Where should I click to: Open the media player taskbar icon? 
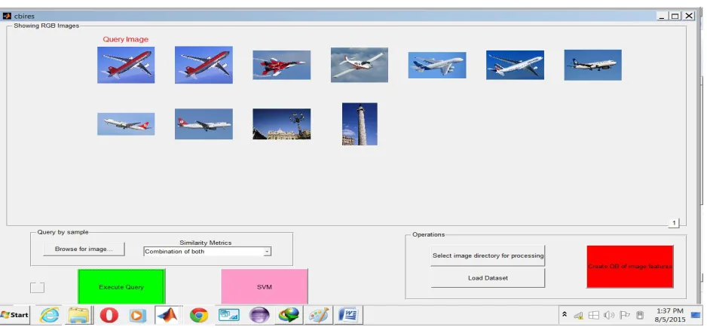138,315
